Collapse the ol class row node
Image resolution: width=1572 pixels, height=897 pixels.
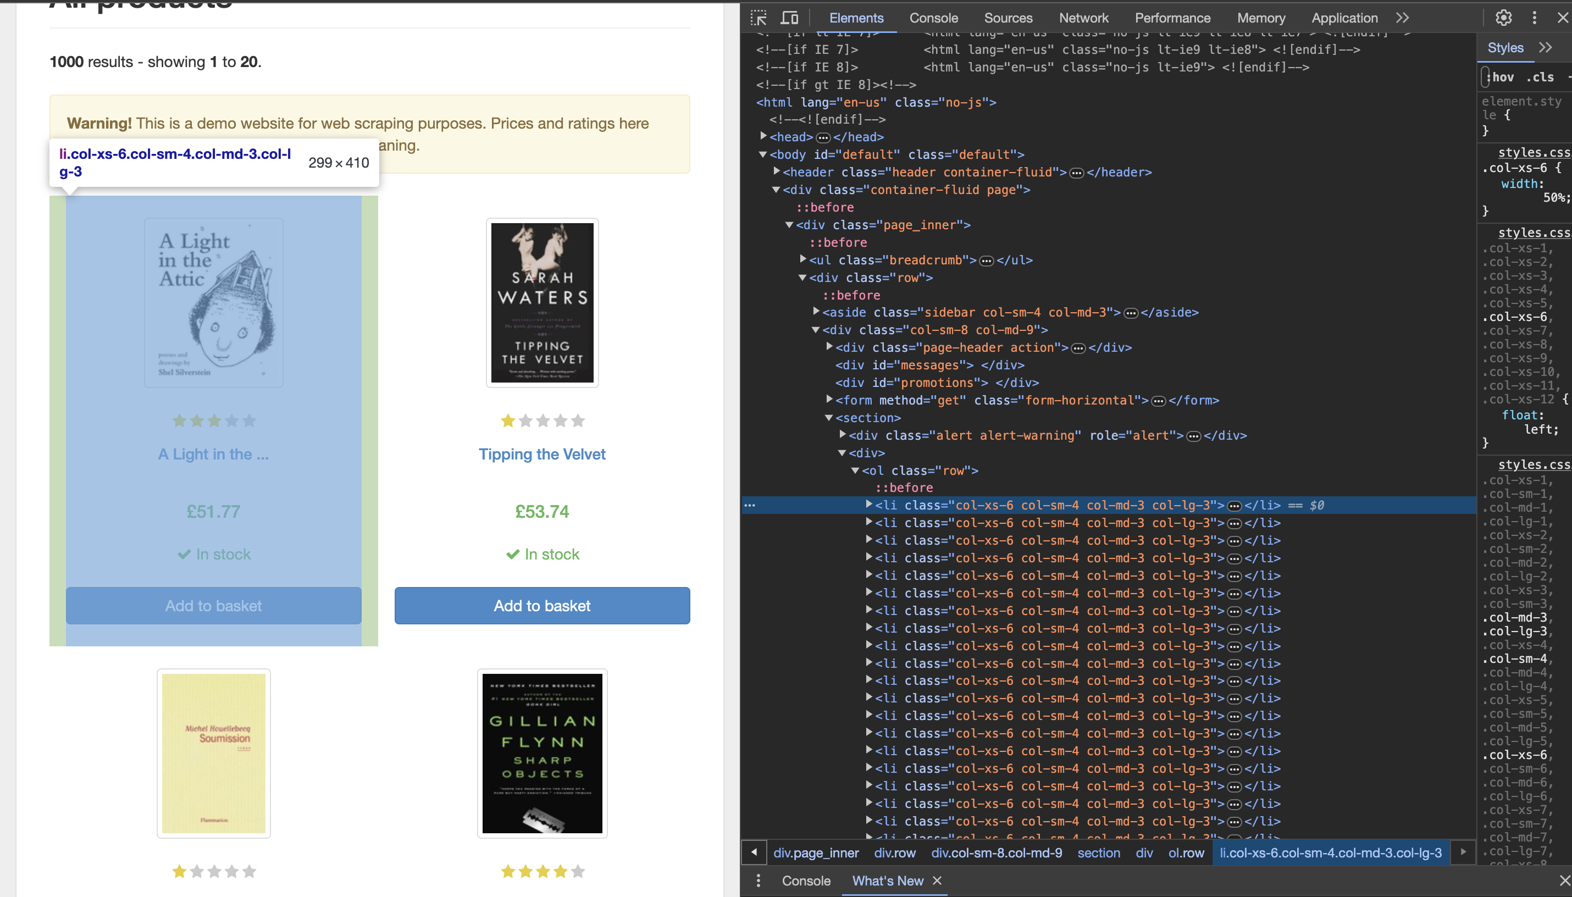[855, 470]
